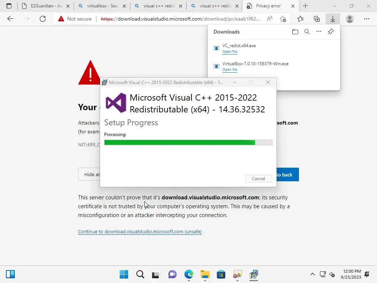
Task: Open the Widgets button on the taskbar
Action: (10, 274)
